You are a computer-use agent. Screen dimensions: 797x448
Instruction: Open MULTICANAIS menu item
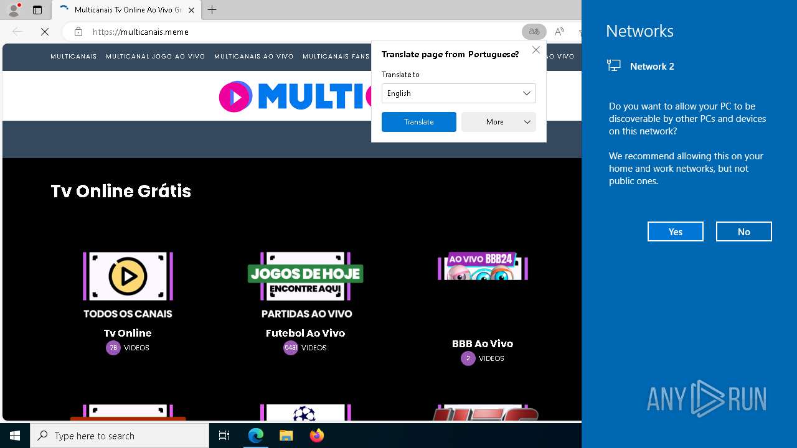point(73,57)
